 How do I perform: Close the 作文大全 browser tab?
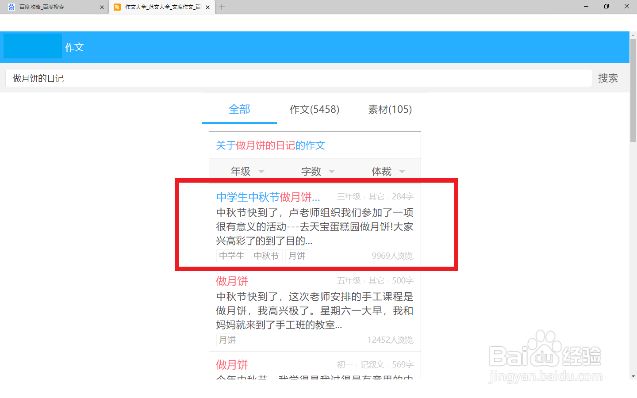208,7
